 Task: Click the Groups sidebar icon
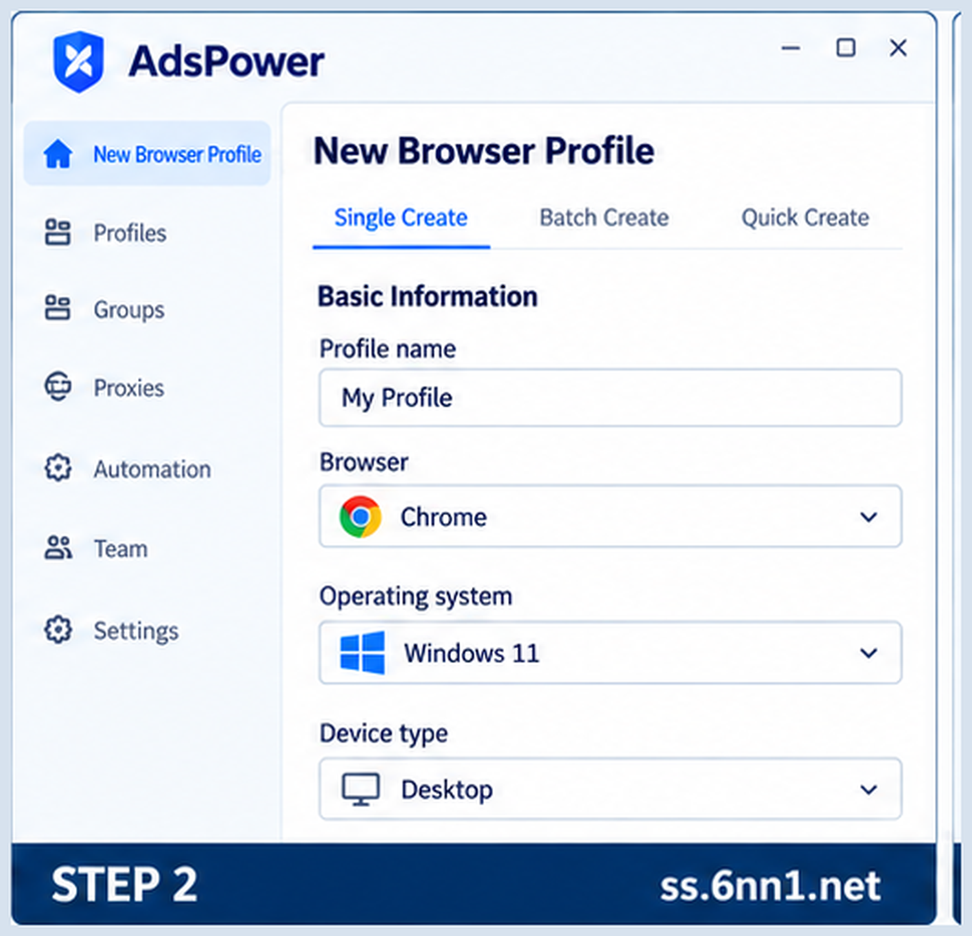click(58, 309)
